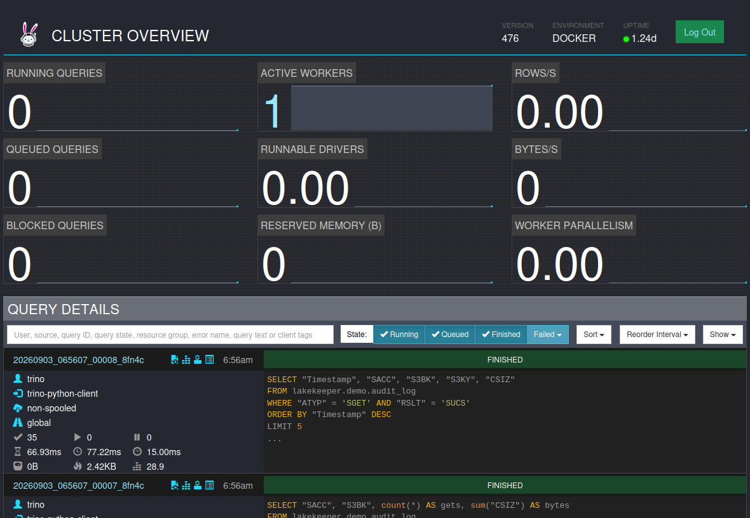Toggle the Running state filter

coord(399,335)
